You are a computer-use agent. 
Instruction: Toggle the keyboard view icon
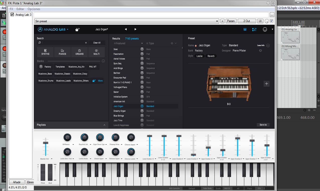pyautogui.click(x=245, y=29)
